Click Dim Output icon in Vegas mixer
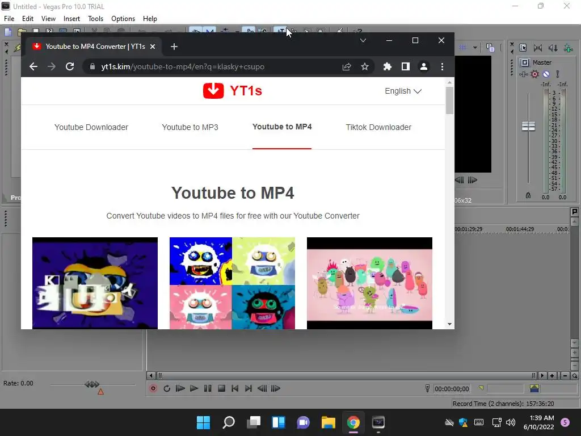581x436 pixels. (553, 48)
